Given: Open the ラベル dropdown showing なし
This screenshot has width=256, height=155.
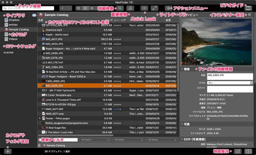Looking at the screenshot, I should pos(230,83).
